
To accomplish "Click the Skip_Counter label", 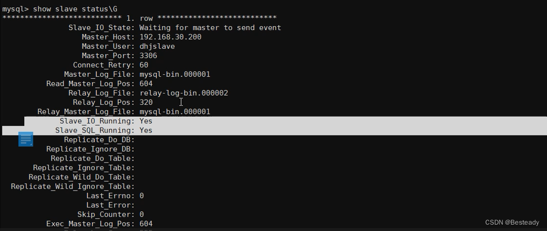I will pyautogui.click(x=106, y=214).
